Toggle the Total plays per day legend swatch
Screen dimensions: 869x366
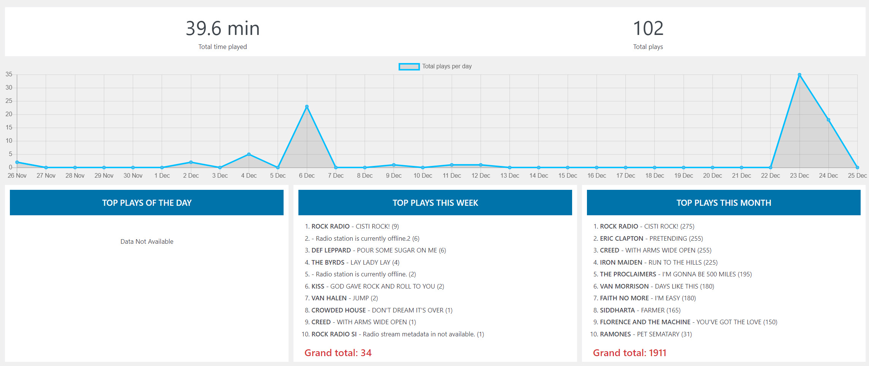409,66
